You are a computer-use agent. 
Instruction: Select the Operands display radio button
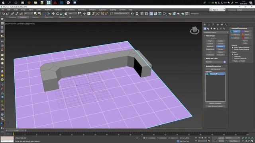233,56
